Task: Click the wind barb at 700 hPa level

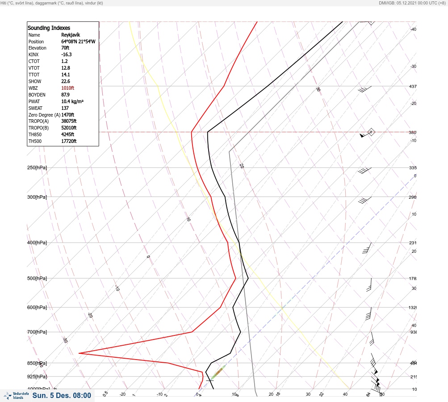Action: pos(372,339)
